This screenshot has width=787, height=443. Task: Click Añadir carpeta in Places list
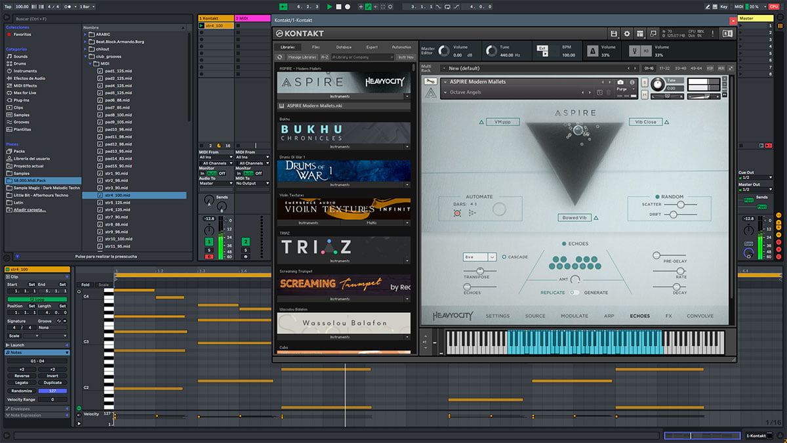pos(30,209)
